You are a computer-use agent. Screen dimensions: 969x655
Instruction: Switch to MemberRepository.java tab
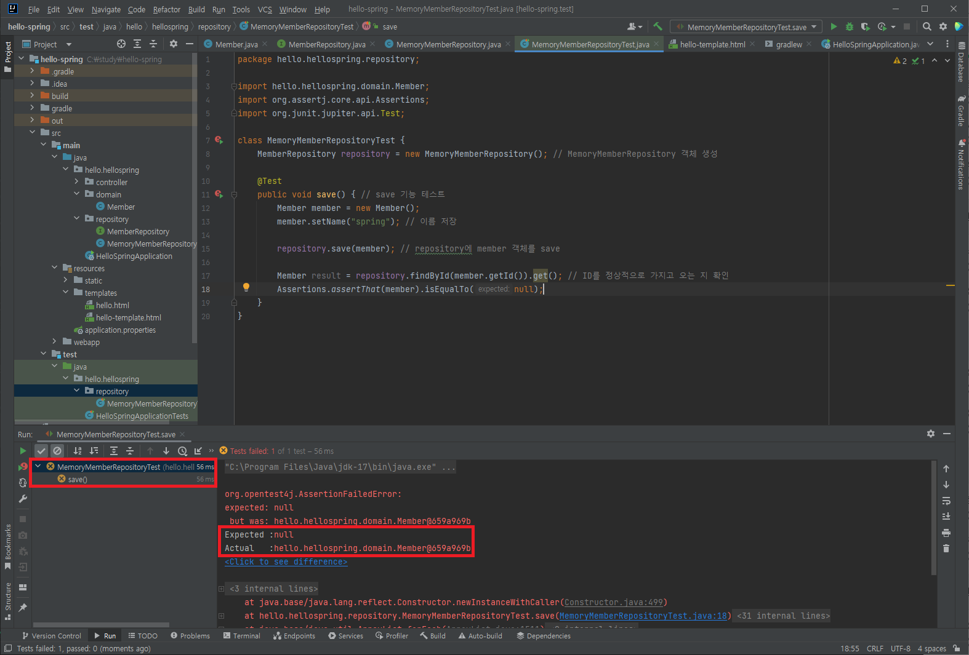[x=326, y=44]
